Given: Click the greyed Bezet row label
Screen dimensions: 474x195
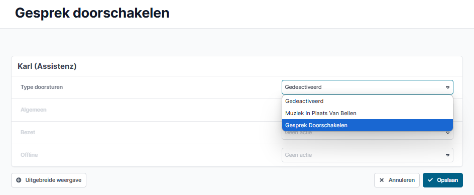Looking at the screenshot, I should pos(28,132).
